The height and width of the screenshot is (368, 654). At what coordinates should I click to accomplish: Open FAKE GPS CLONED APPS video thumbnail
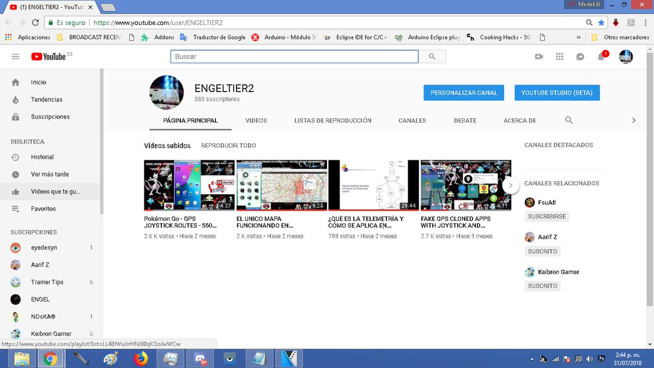point(466,185)
